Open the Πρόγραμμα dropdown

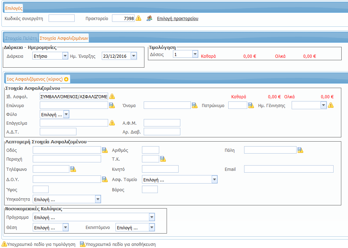click(152, 217)
